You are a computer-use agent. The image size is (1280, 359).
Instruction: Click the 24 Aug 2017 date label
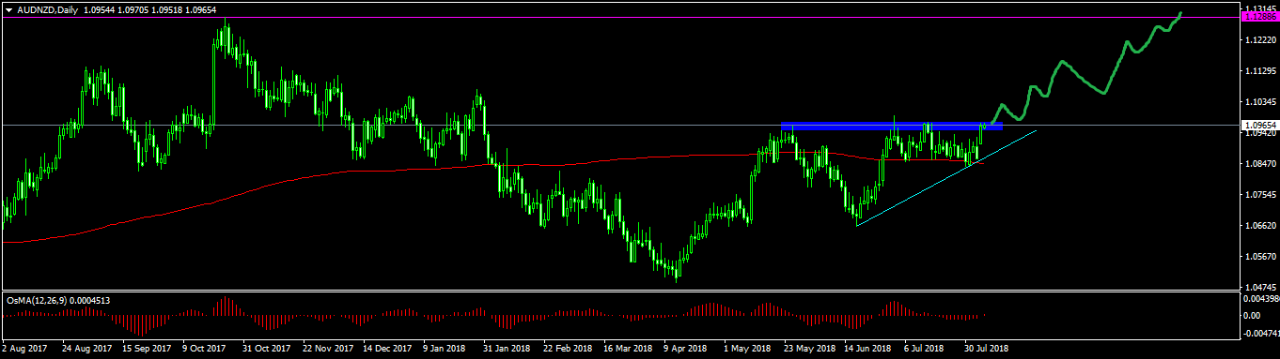pos(86,348)
